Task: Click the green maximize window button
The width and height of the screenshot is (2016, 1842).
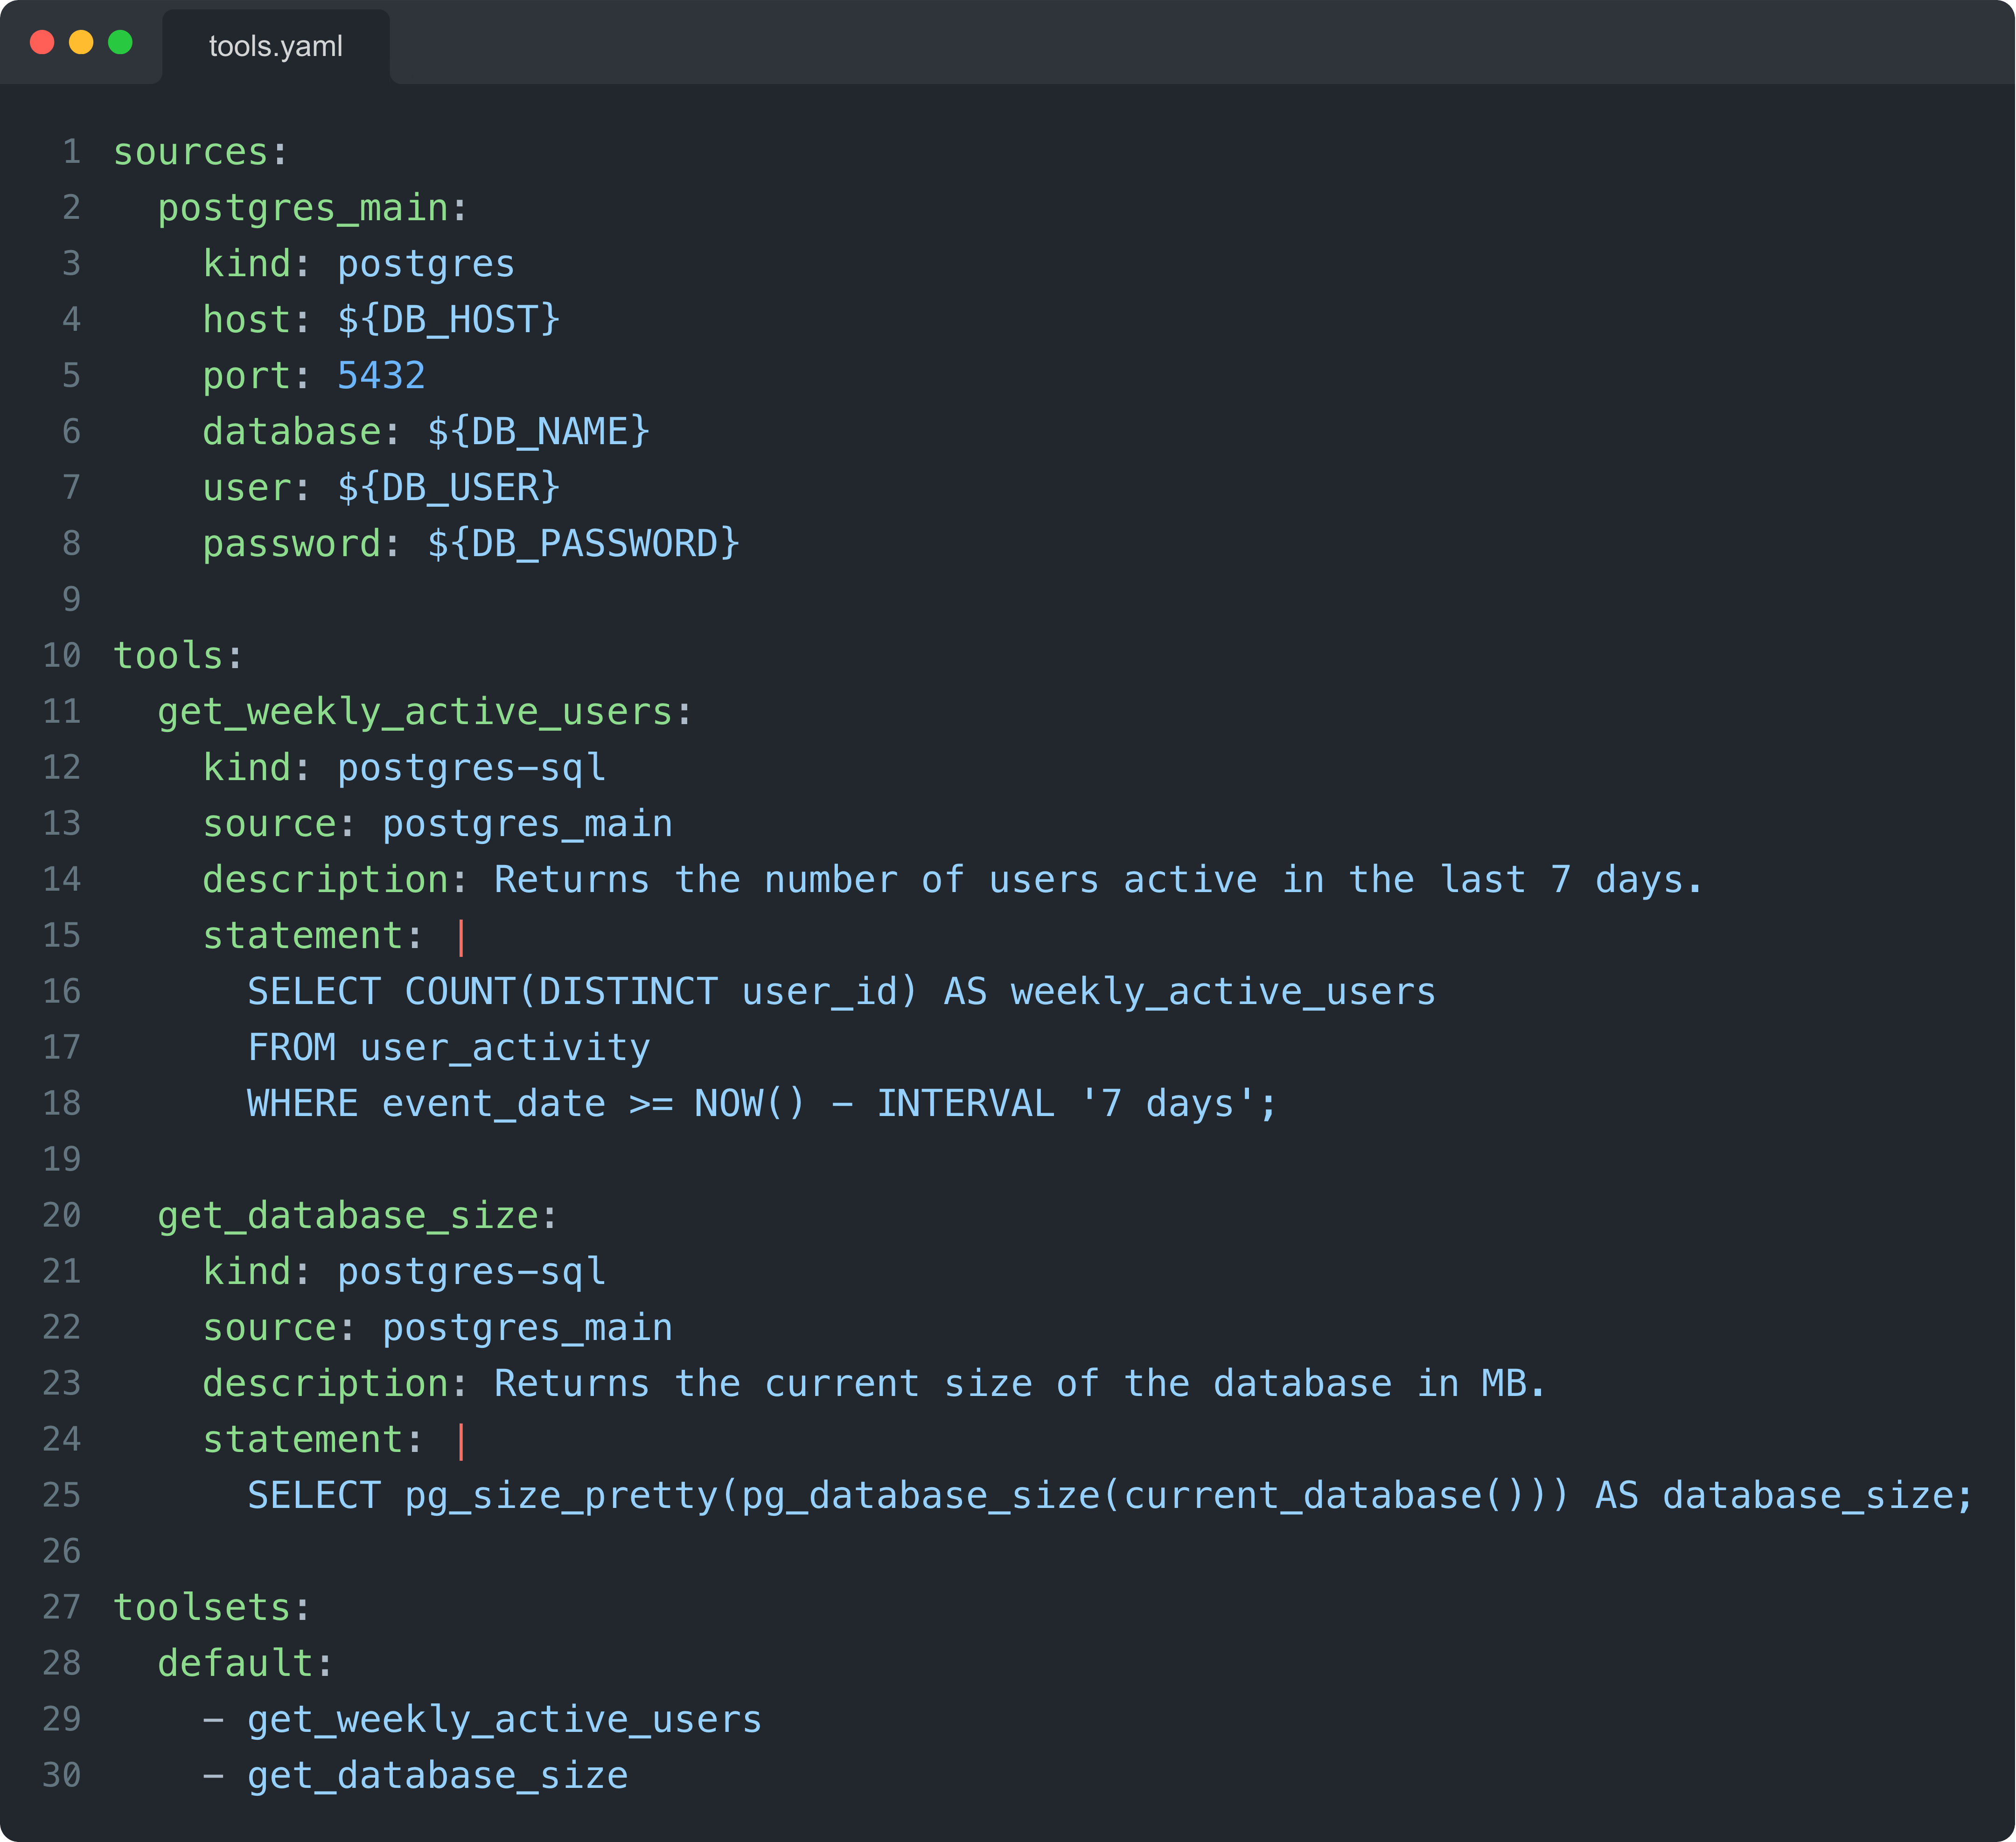Action: [x=120, y=42]
